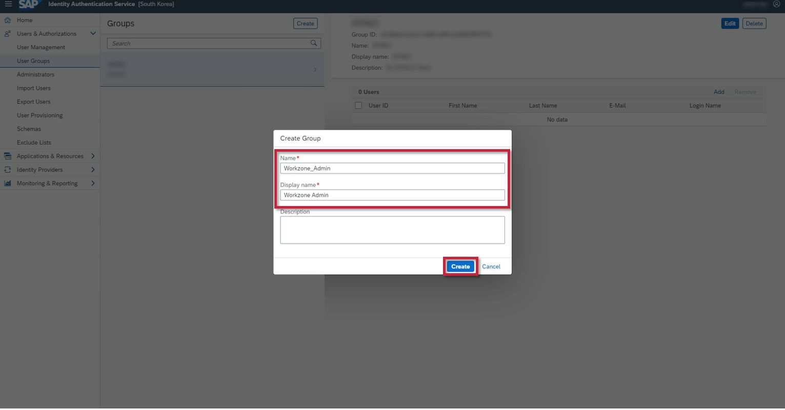
Task: Click the Groups search field
Action: 214,44
